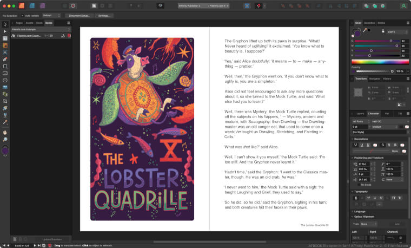Toggle the No break checkbox
411x248 pixels.
359,185
